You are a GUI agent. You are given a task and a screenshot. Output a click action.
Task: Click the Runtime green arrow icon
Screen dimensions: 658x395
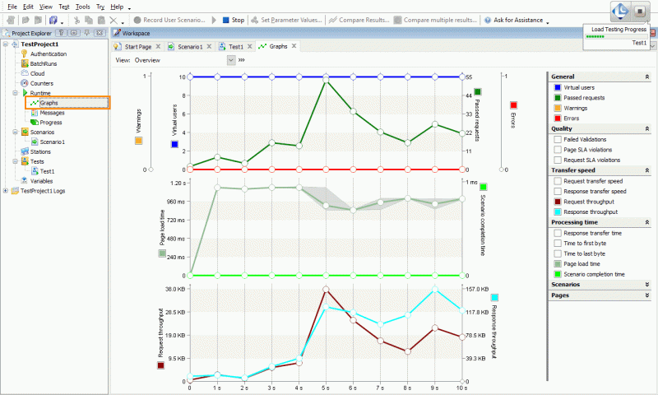25,93
